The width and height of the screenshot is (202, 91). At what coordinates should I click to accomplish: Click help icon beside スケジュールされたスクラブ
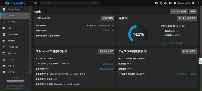click(x=62, y=64)
